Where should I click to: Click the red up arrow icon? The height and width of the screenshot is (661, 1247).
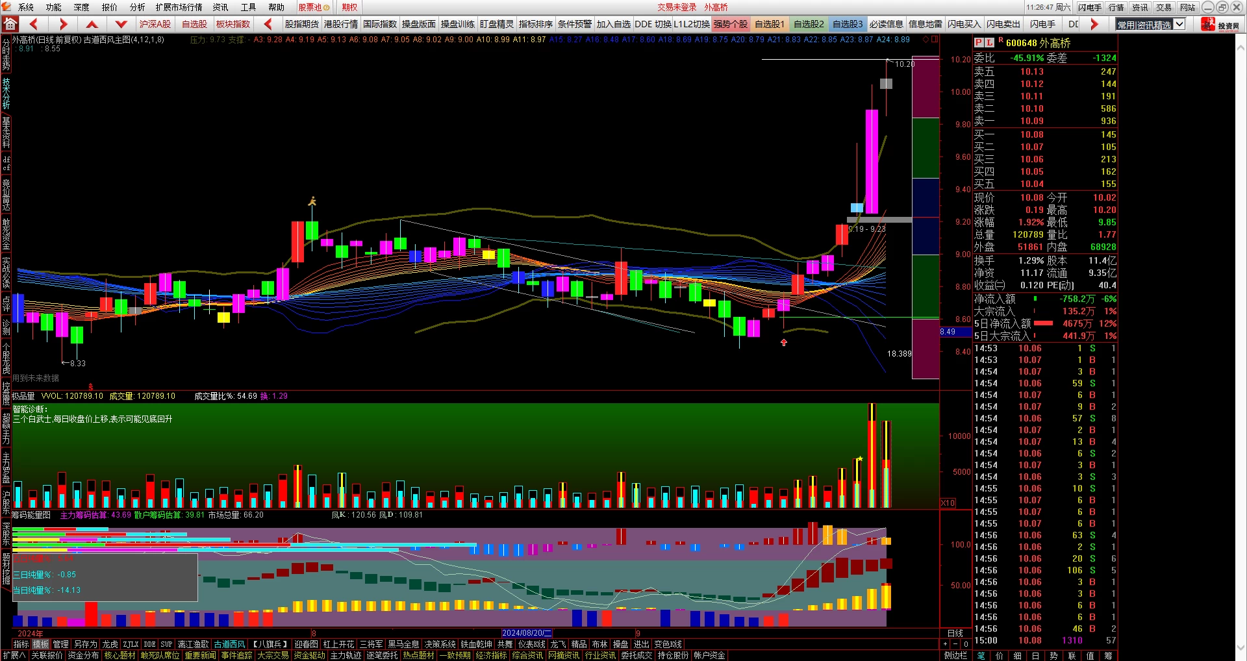click(92, 25)
